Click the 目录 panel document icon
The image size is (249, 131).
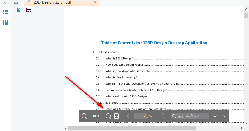[19, 10]
